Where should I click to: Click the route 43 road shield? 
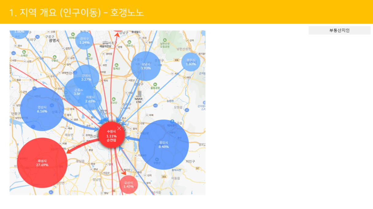click(x=156, y=105)
